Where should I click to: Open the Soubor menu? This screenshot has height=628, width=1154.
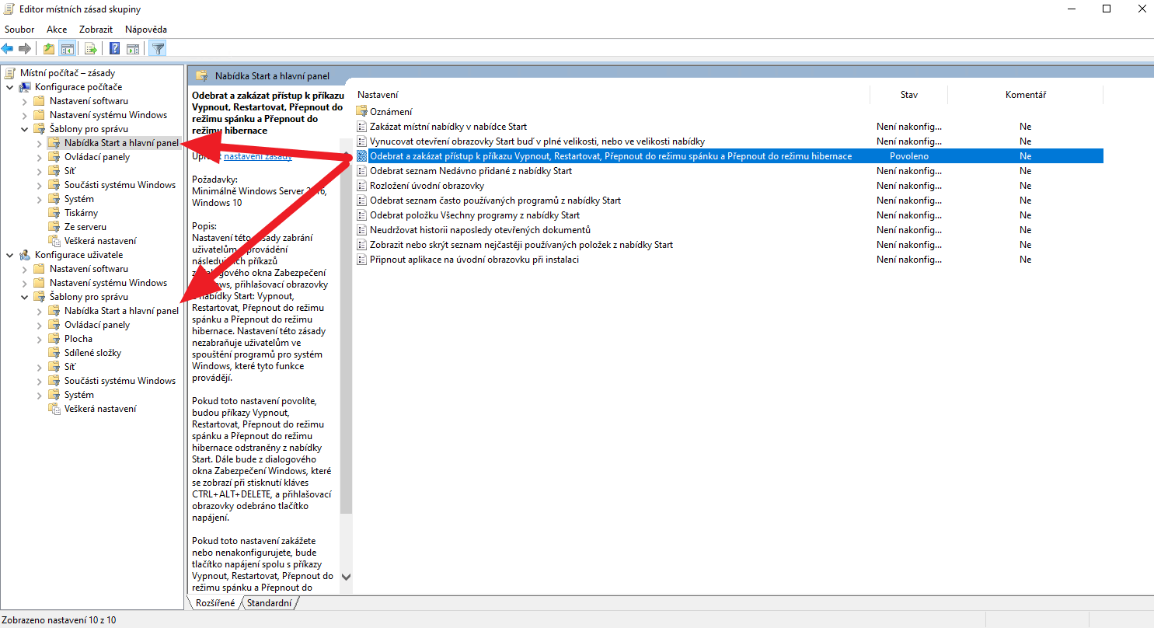(19, 30)
